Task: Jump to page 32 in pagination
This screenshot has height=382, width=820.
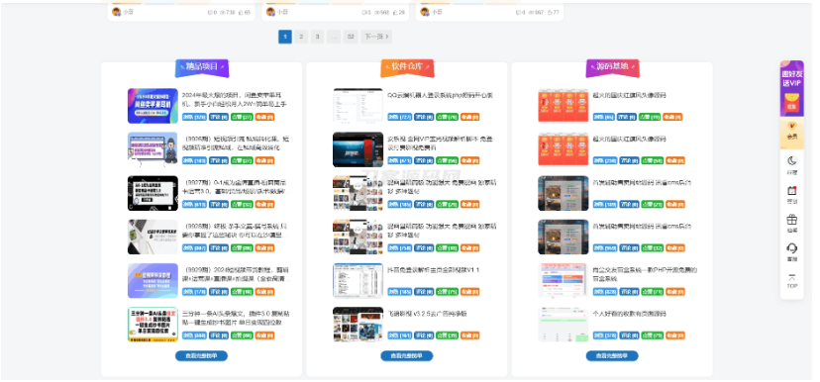Action: click(x=351, y=37)
